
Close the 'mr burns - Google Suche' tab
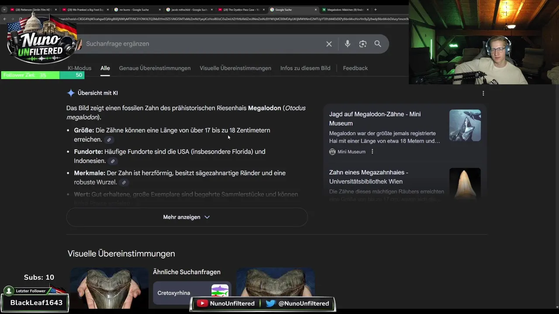coord(160,10)
